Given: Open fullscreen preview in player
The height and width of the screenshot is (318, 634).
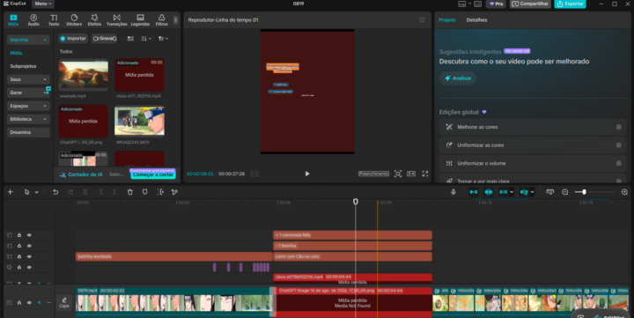Looking at the screenshot, I should coord(425,174).
